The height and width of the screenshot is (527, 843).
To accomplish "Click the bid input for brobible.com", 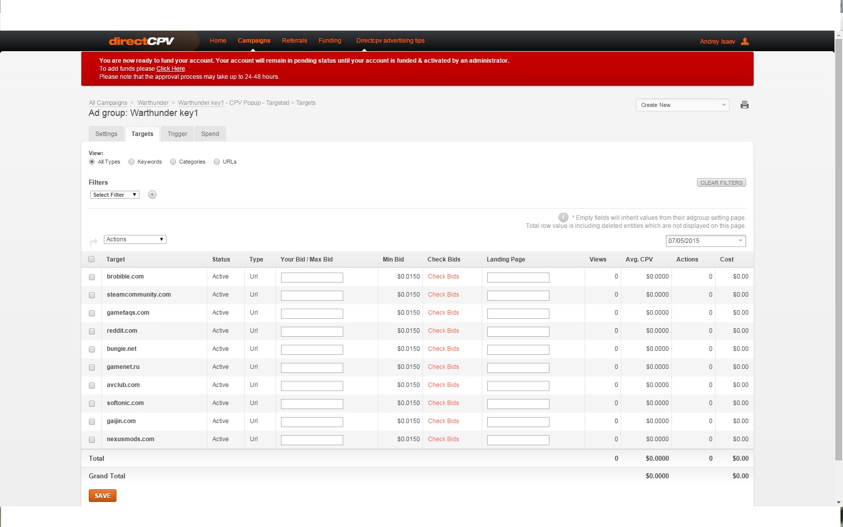I will pos(312,278).
